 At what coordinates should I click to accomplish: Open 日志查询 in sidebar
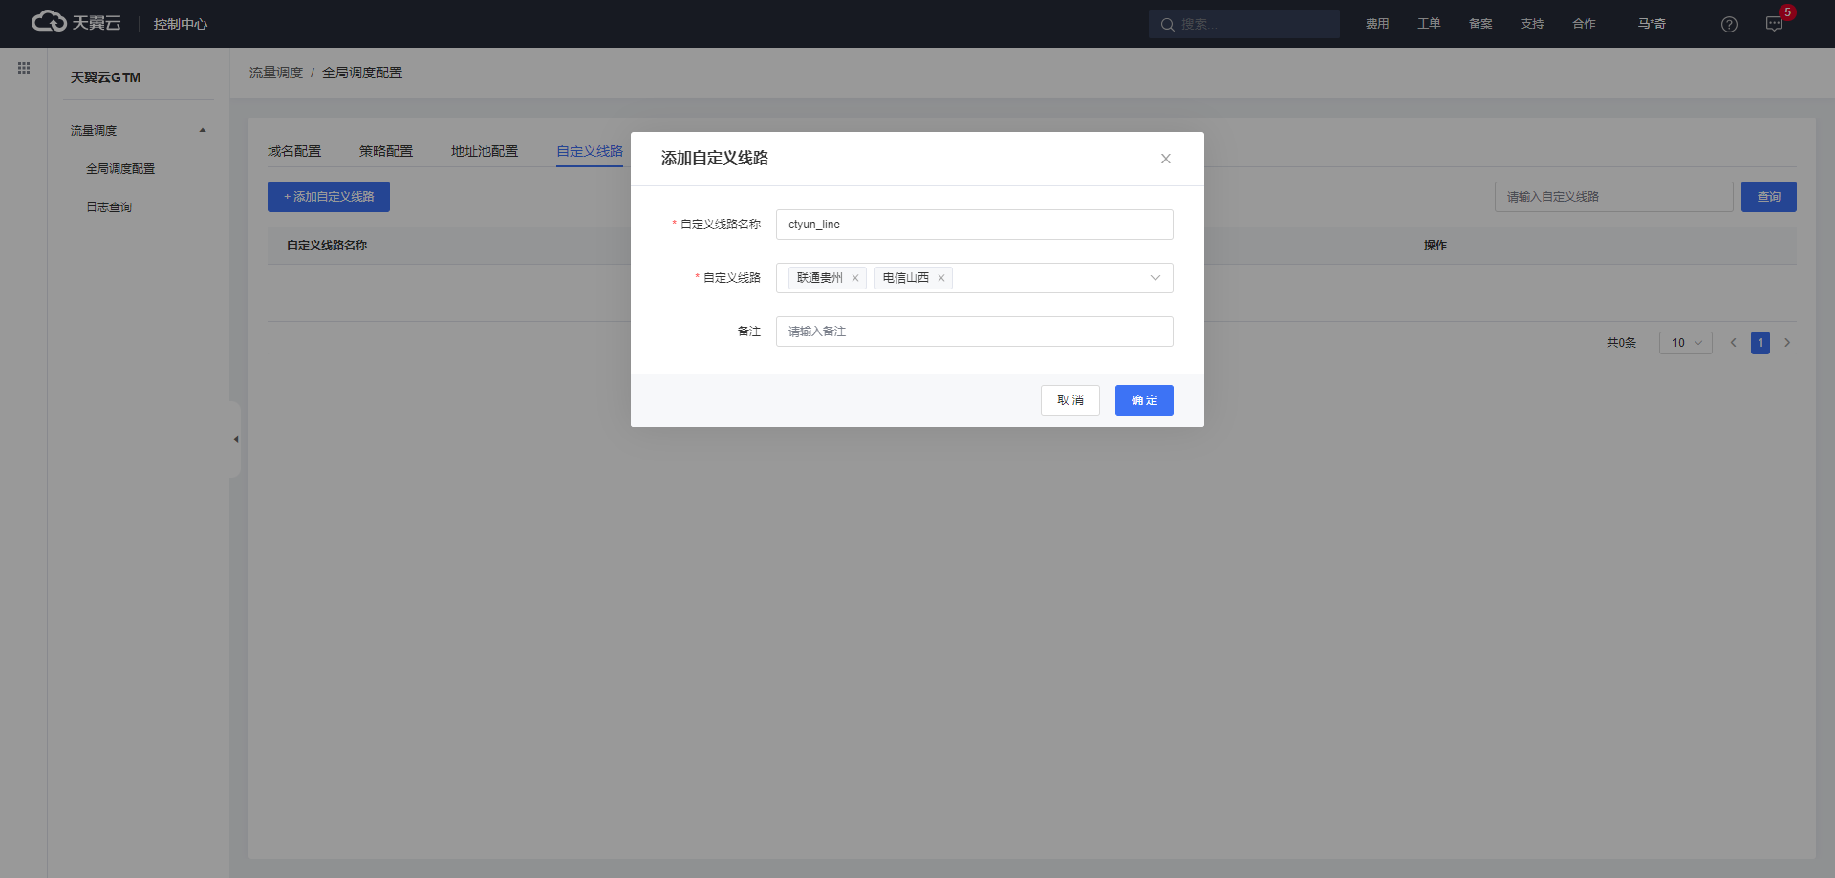(x=109, y=206)
